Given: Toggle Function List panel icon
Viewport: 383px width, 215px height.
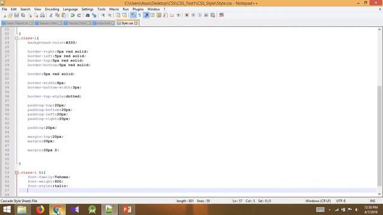Looking at the screenshot, I should pyautogui.click(x=165, y=15).
